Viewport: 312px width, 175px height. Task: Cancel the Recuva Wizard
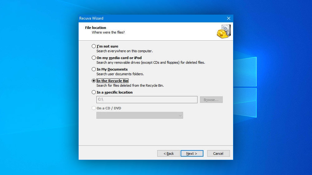click(x=218, y=154)
